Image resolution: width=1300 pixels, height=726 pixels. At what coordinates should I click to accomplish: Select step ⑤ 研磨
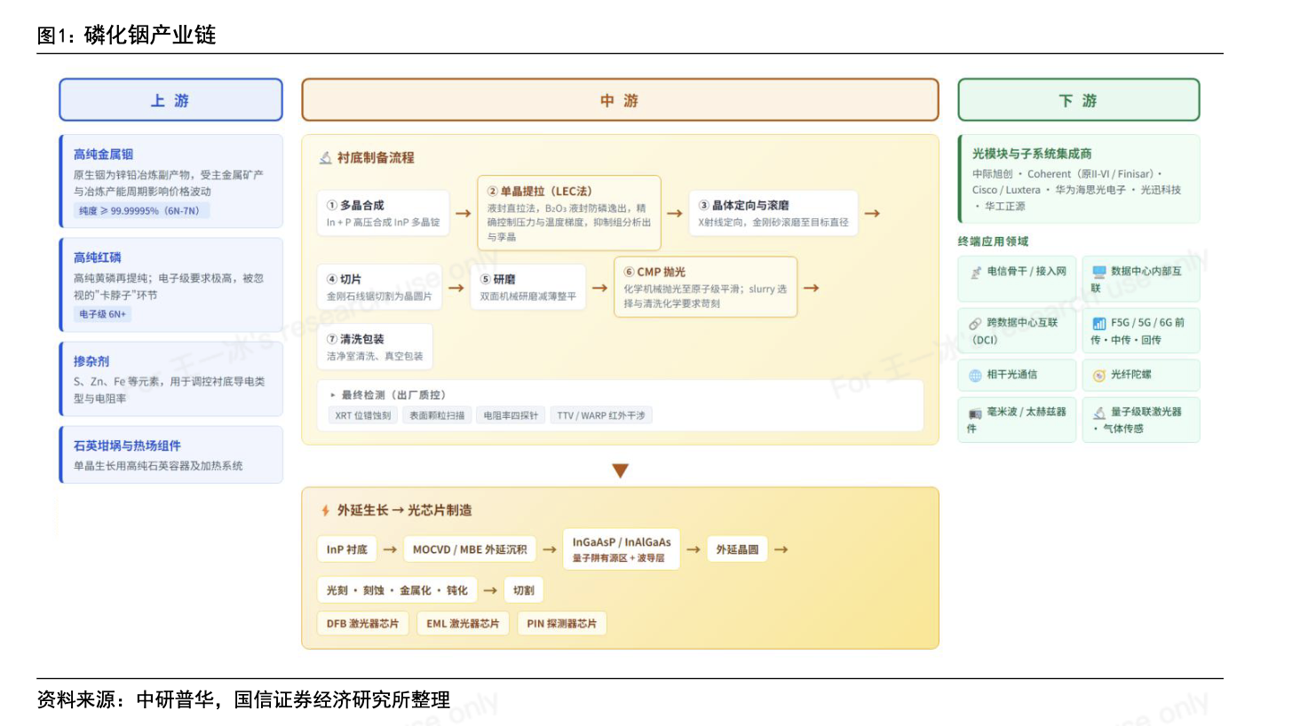point(528,287)
